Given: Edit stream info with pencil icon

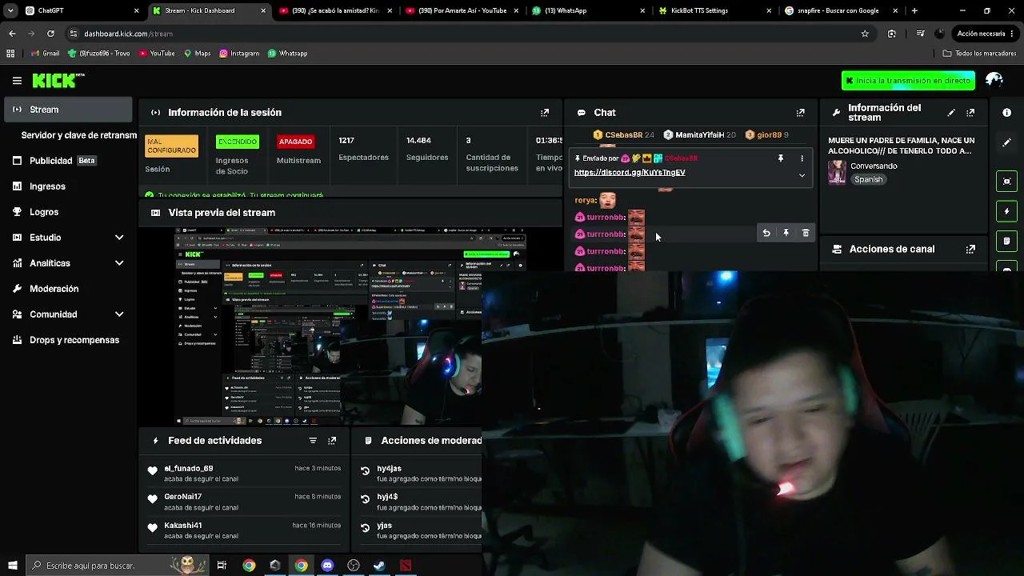Looking at the screenshot, I should 951,113.
